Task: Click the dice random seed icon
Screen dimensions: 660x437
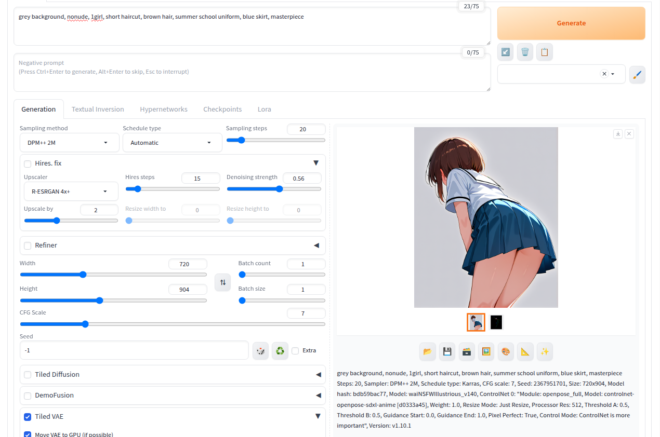Action: coord(261,351)
